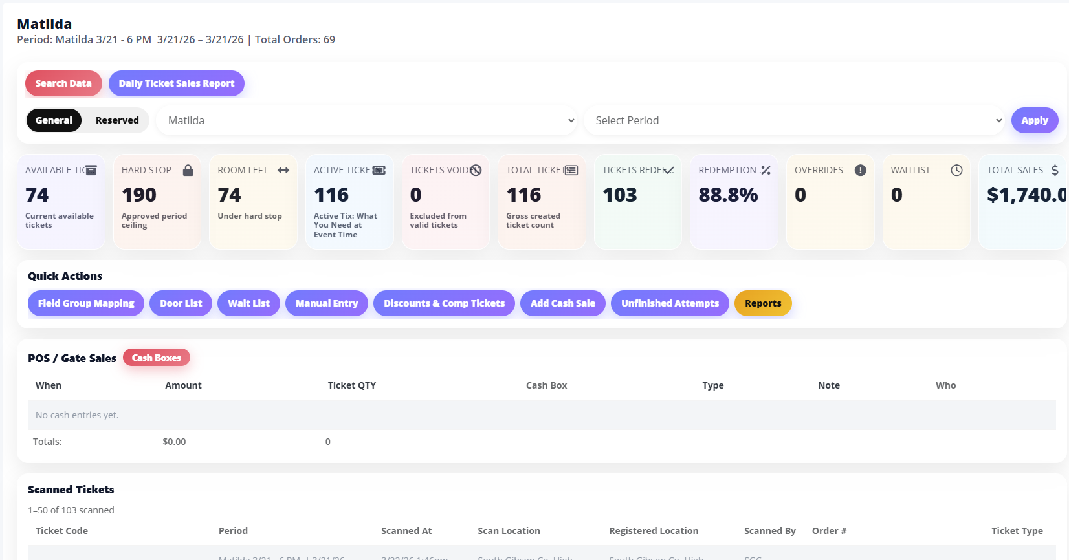Click the Tickets Redeemed checkmark icon
Viewport: 1069px width, 560px height.
click(x=668, y=170)
